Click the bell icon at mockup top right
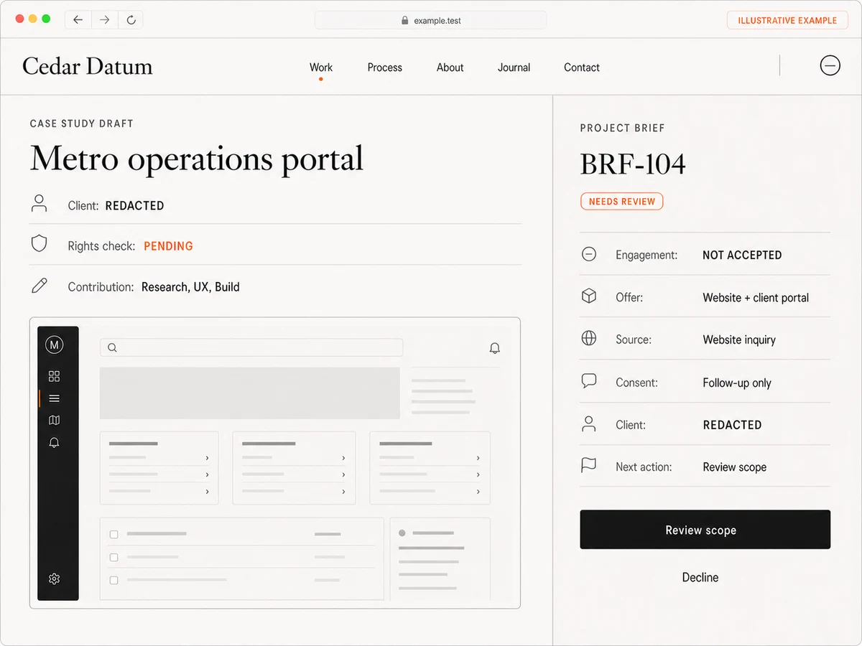The width and height of the screenshot is (862, 646). [494, 348]
